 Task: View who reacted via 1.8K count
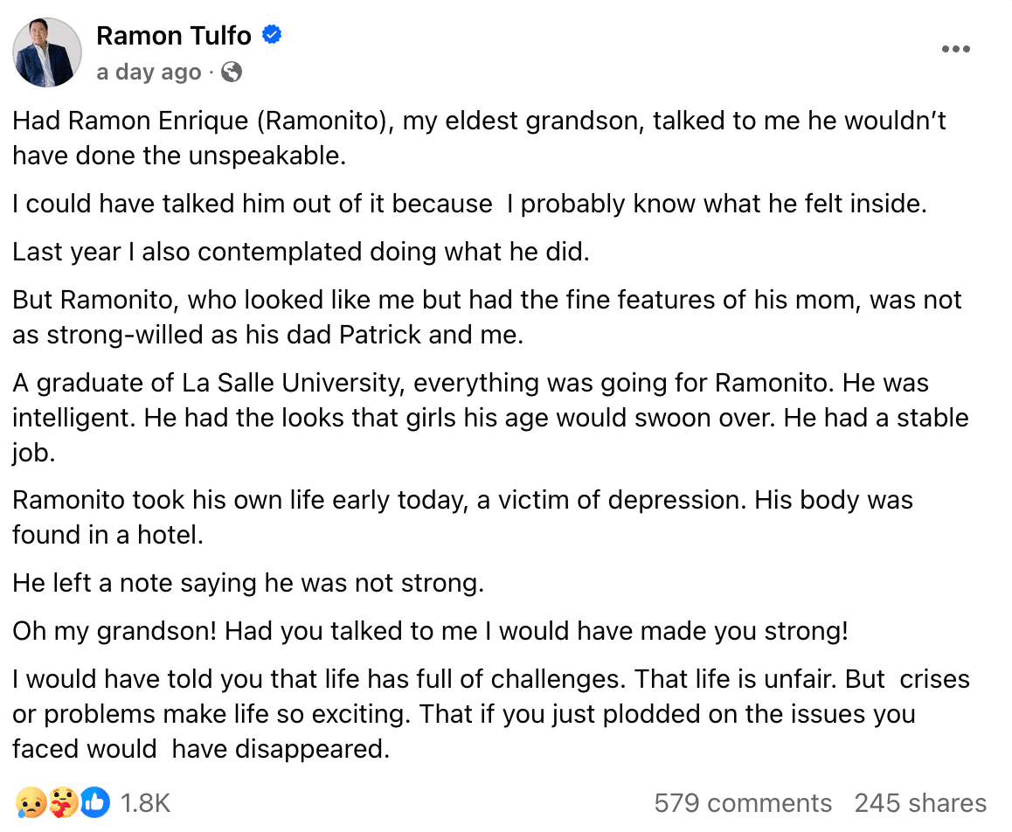[x=145, y=803]
